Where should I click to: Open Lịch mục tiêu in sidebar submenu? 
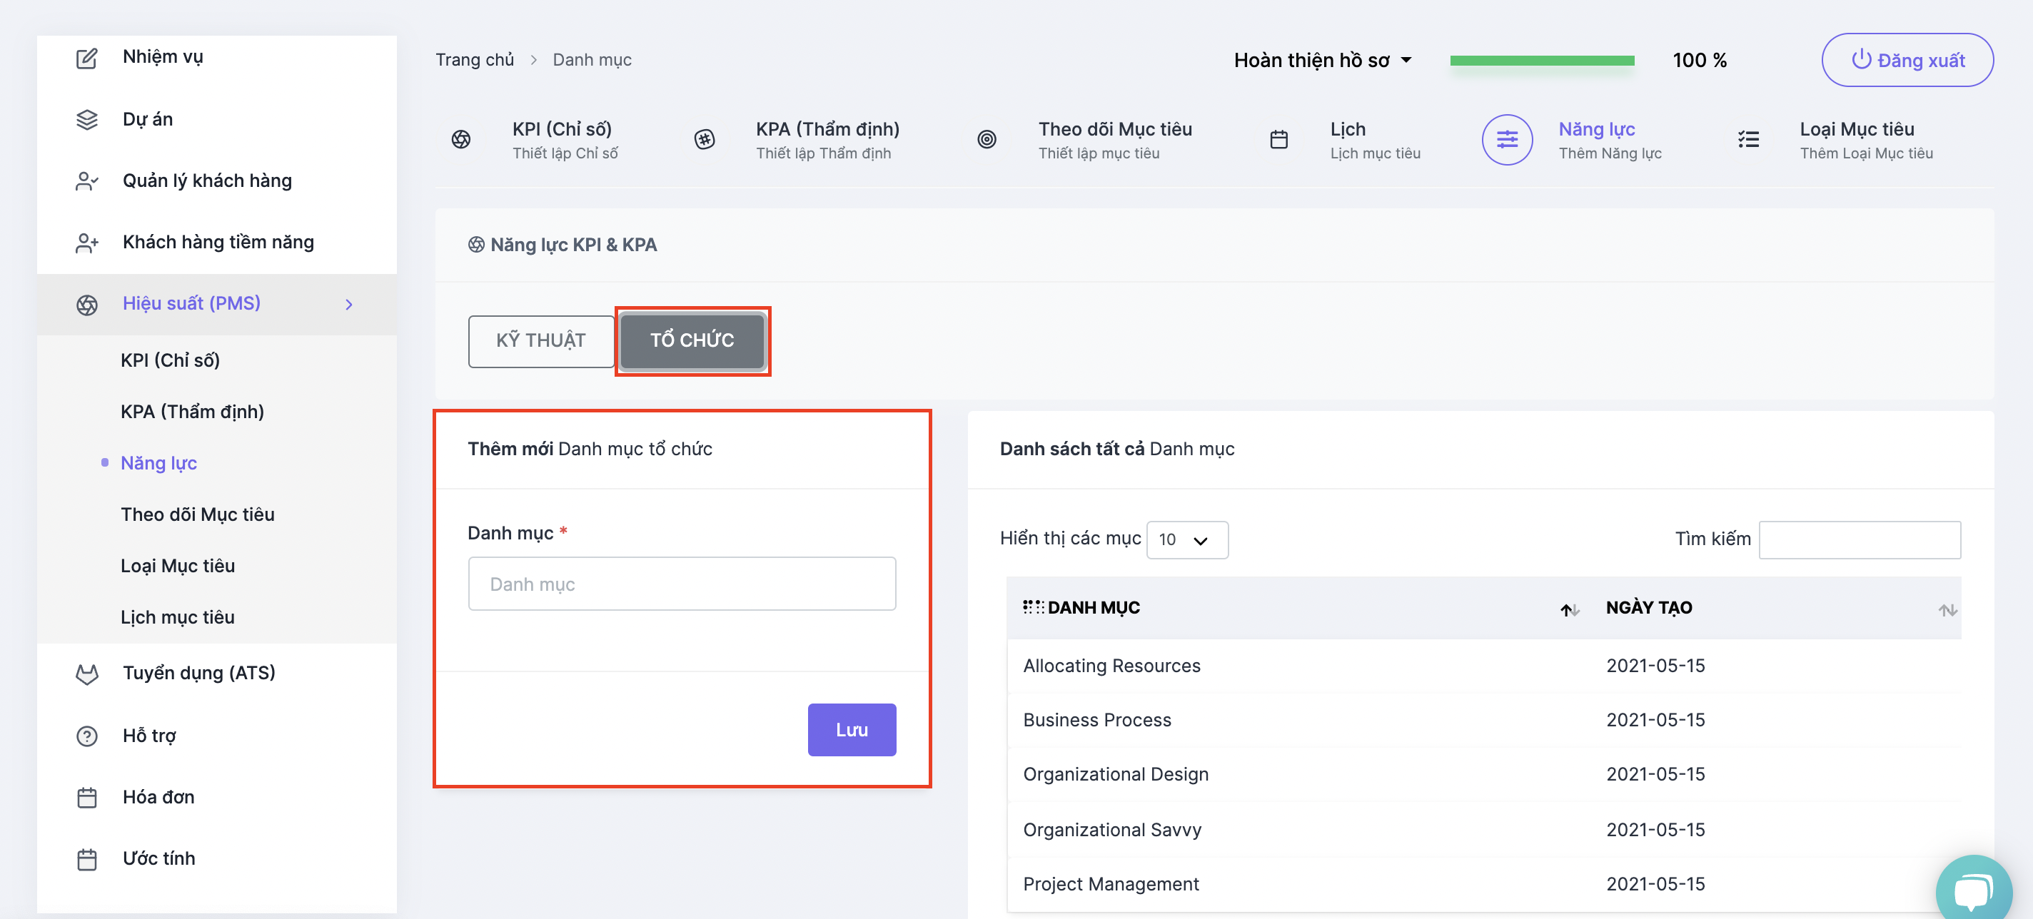[178, 617]
